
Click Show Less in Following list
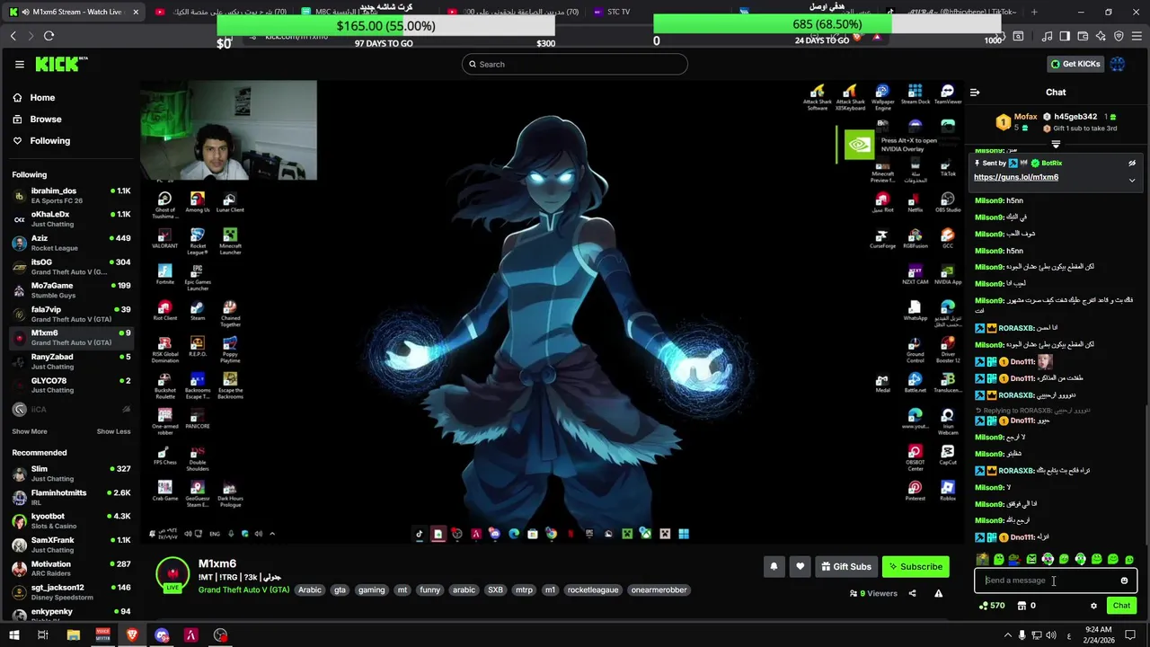(x=113, y=431)
